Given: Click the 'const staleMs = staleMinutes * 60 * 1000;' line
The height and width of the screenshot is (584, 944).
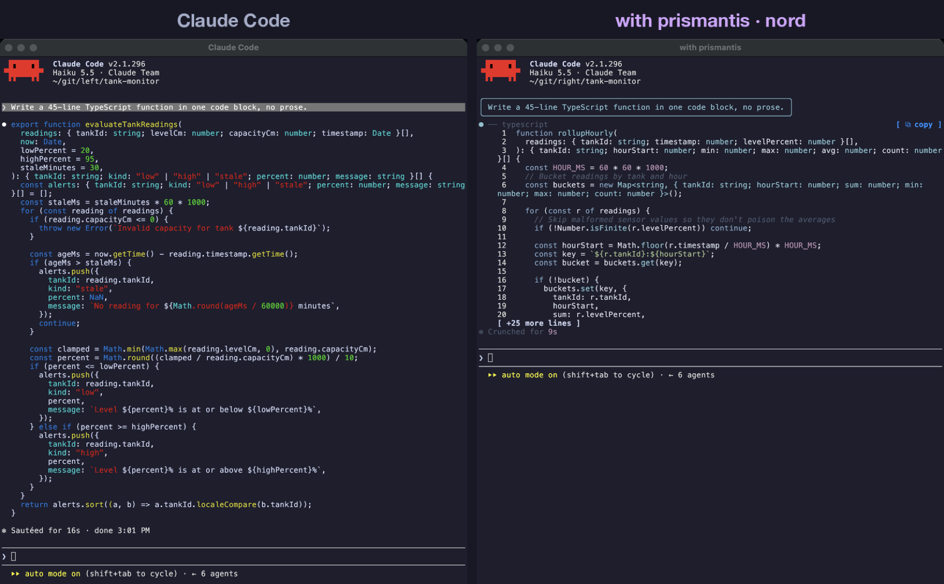Looking at the screenshot, I should pyautogui.click(x=115, y=202).
